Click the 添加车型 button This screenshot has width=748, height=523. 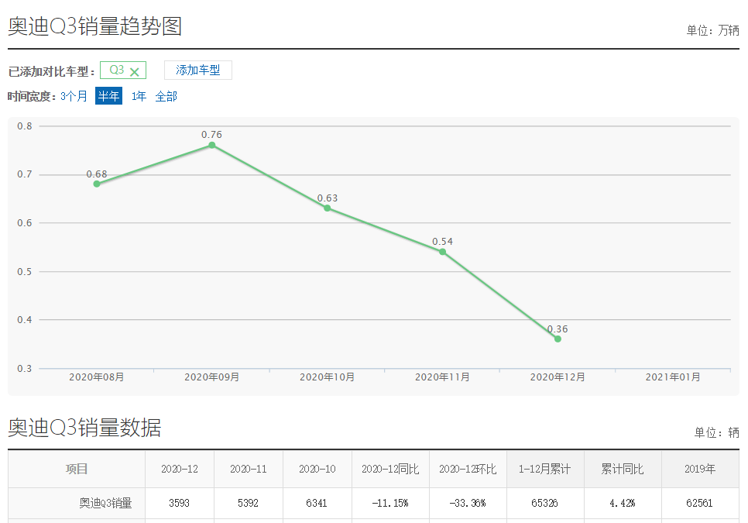[x=198, y=71]
